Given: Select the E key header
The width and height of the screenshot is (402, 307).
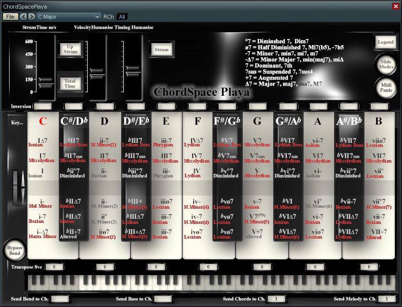Looking at the screenshot, I should pyautogui.click(x=166, y=121).
